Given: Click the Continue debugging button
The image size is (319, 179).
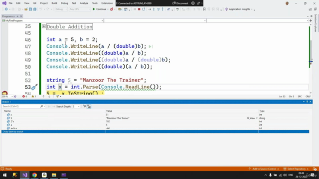Looking at the screenshot, I should [99, 9].
